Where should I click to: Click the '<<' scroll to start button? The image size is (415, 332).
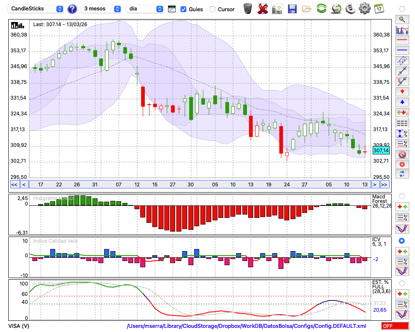[x=14, y=185]
